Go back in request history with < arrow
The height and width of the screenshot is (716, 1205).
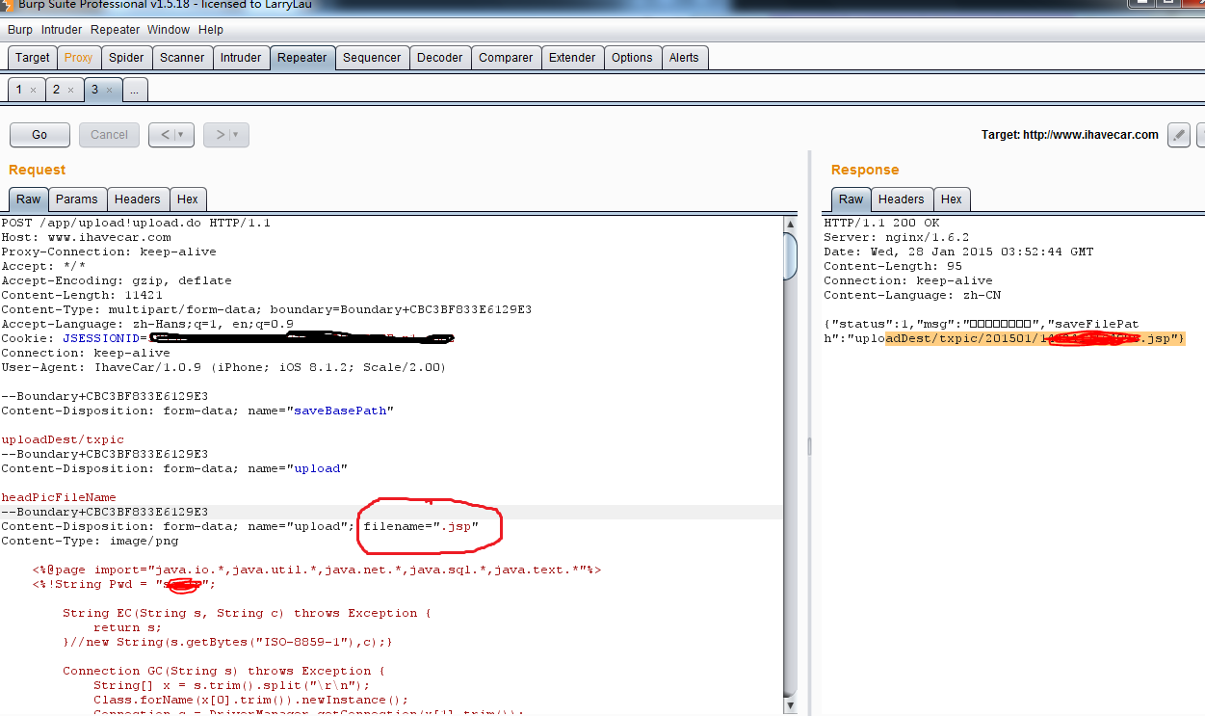click(x=164, y=135)
